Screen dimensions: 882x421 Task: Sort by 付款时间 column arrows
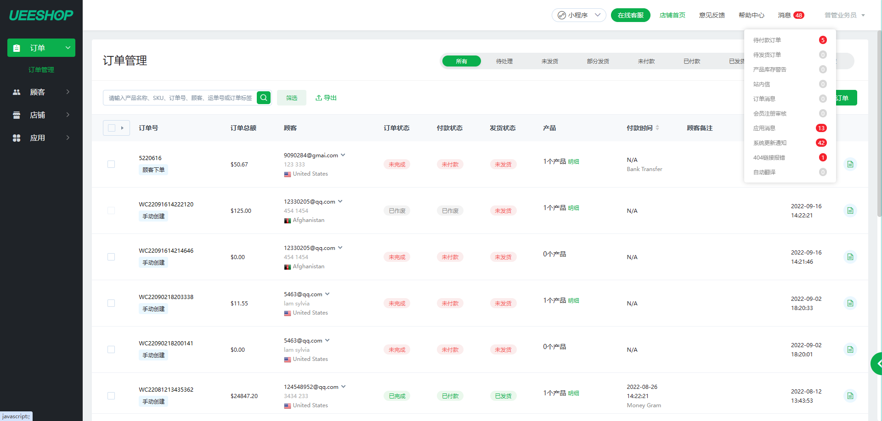tap(657, 128)
